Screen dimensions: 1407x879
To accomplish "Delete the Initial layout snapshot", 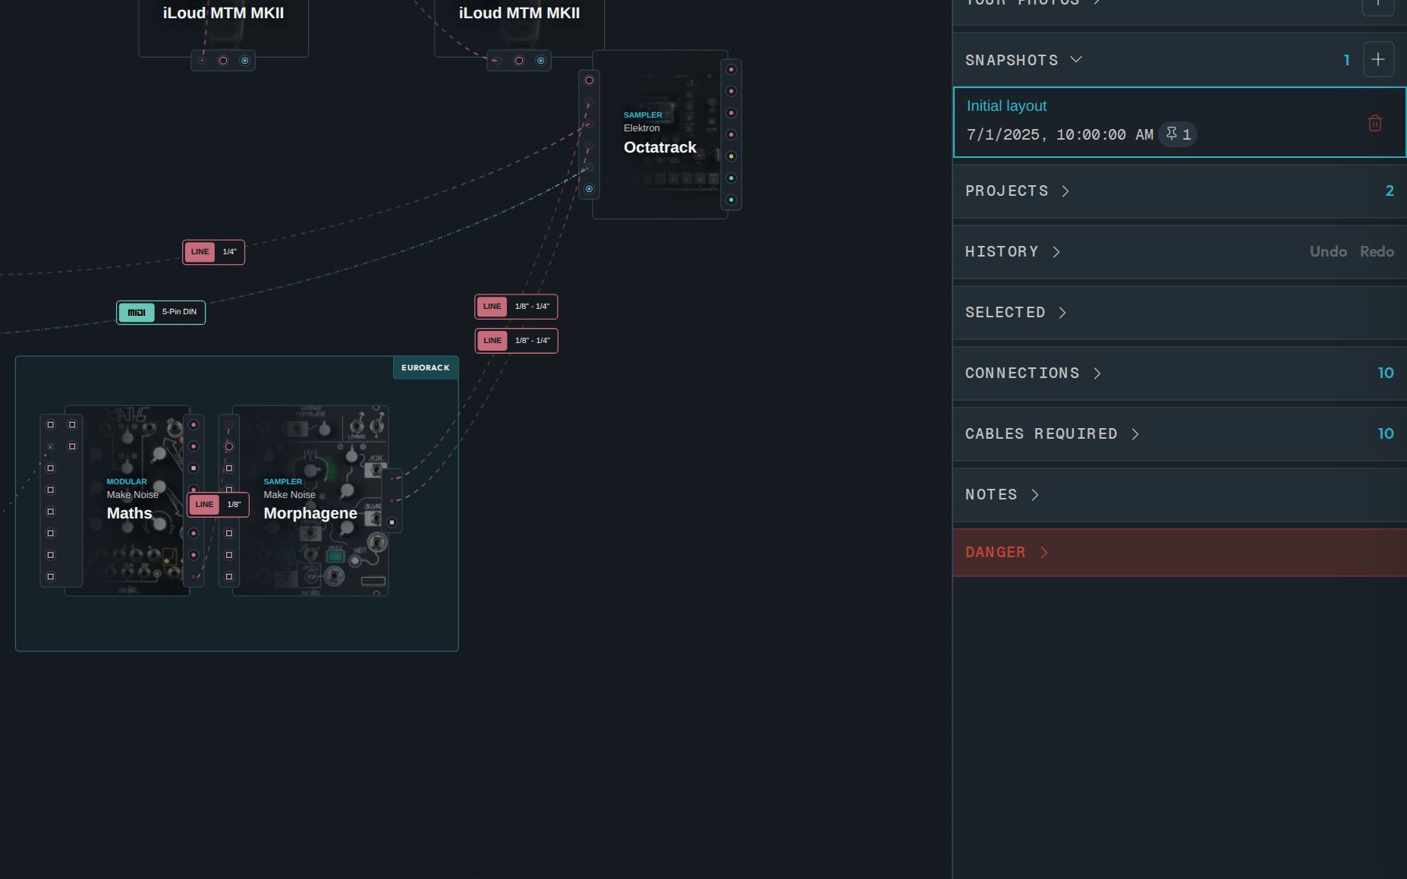I will point(1374,123).
